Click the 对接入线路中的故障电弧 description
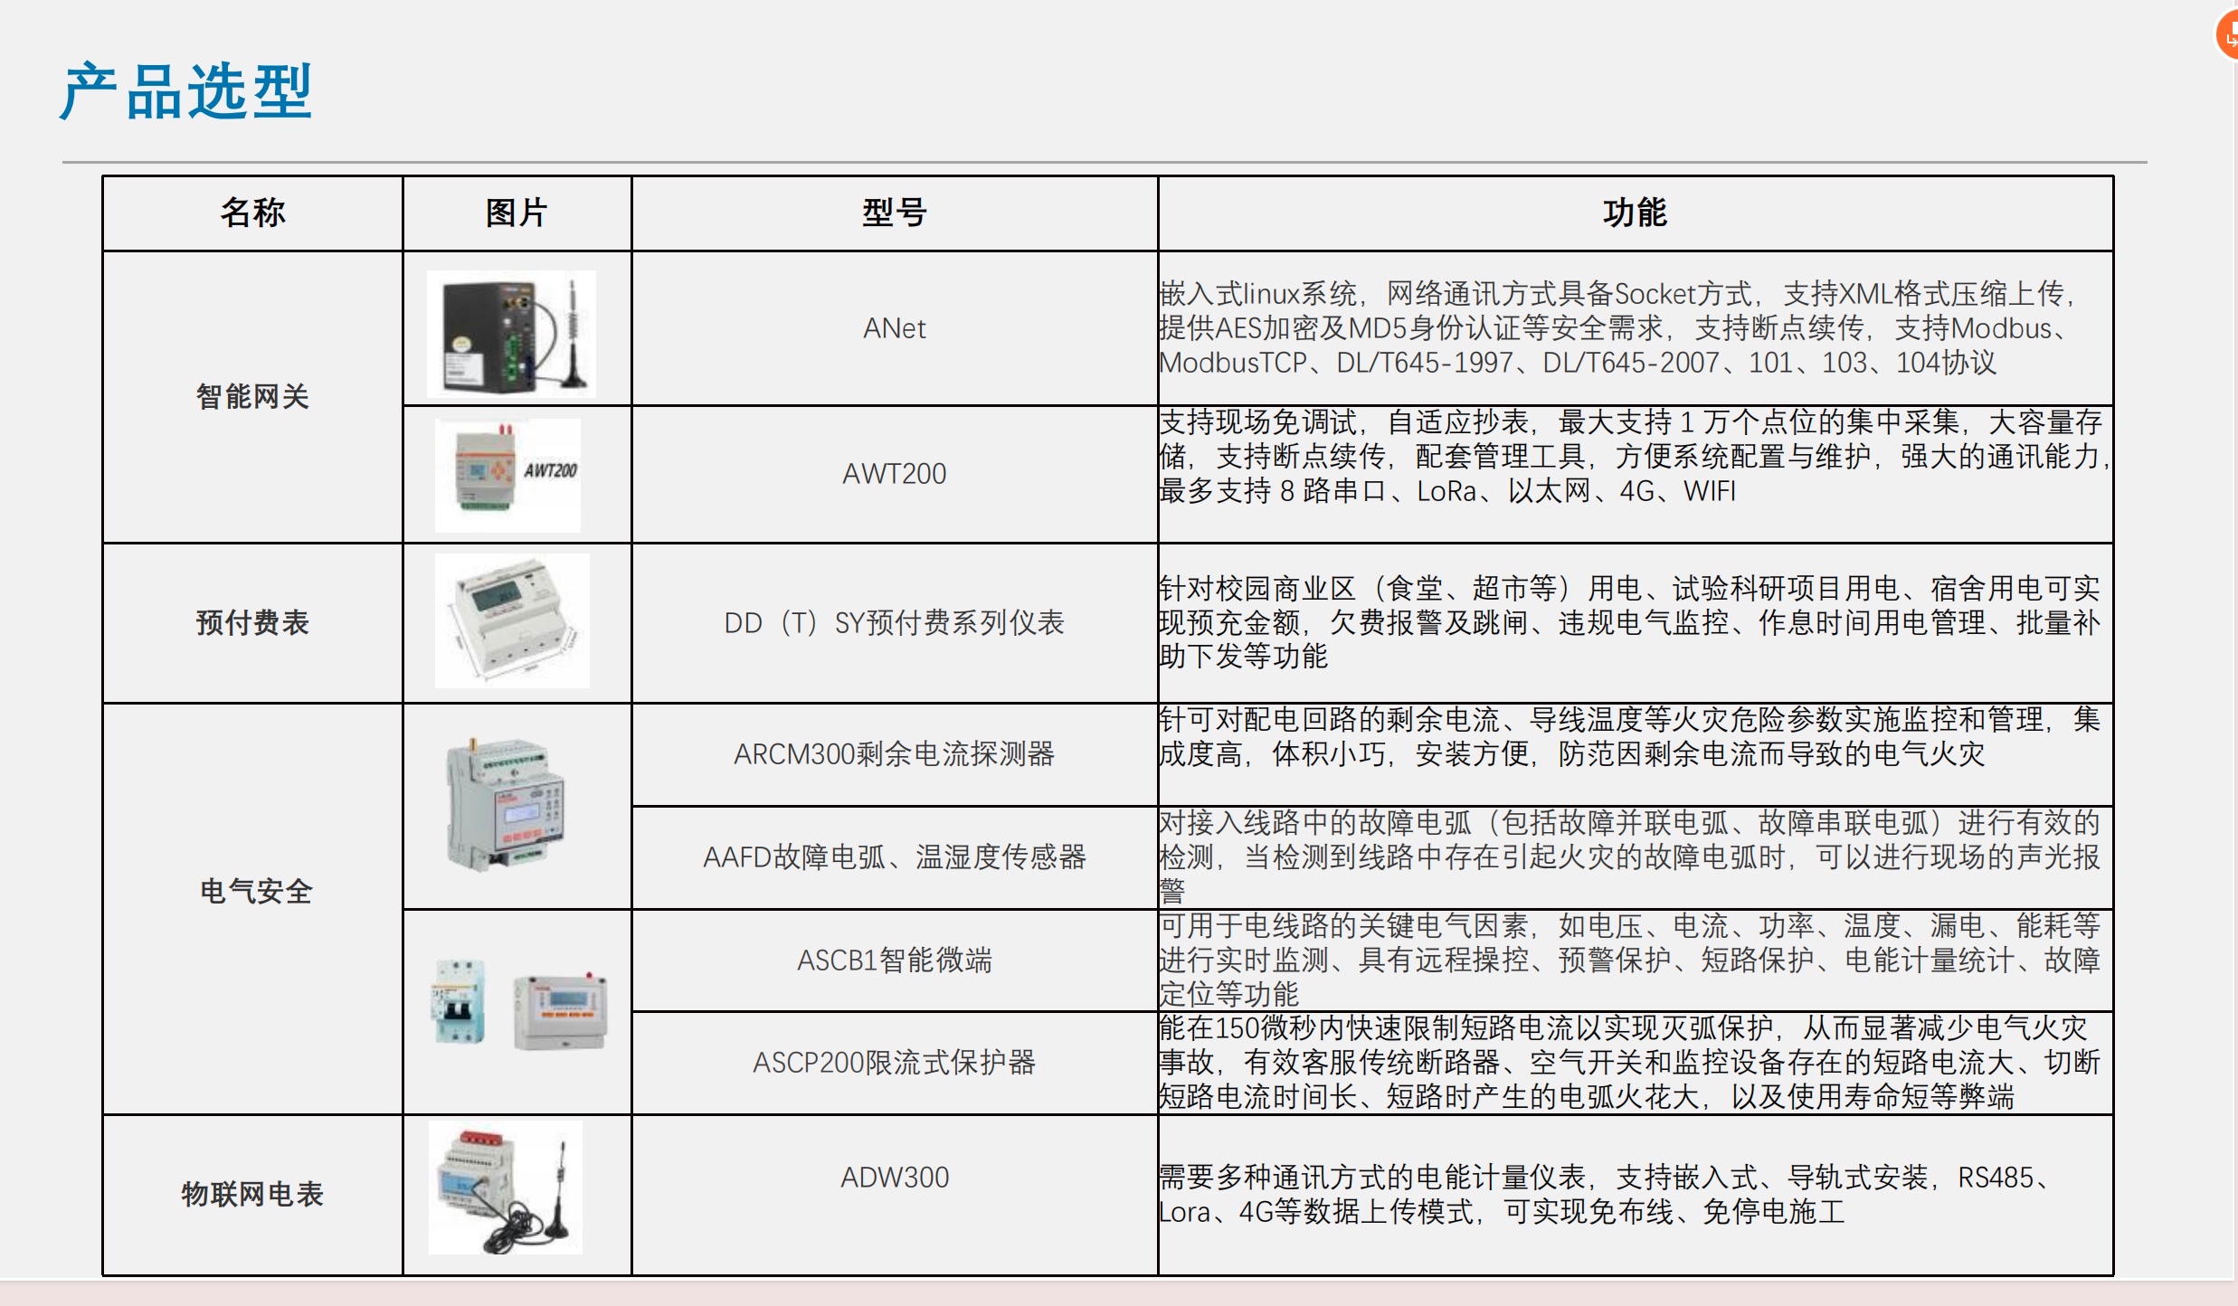Image resolution: width=2238 pixels, height=1306 pixels. (x=1629, y=856)
